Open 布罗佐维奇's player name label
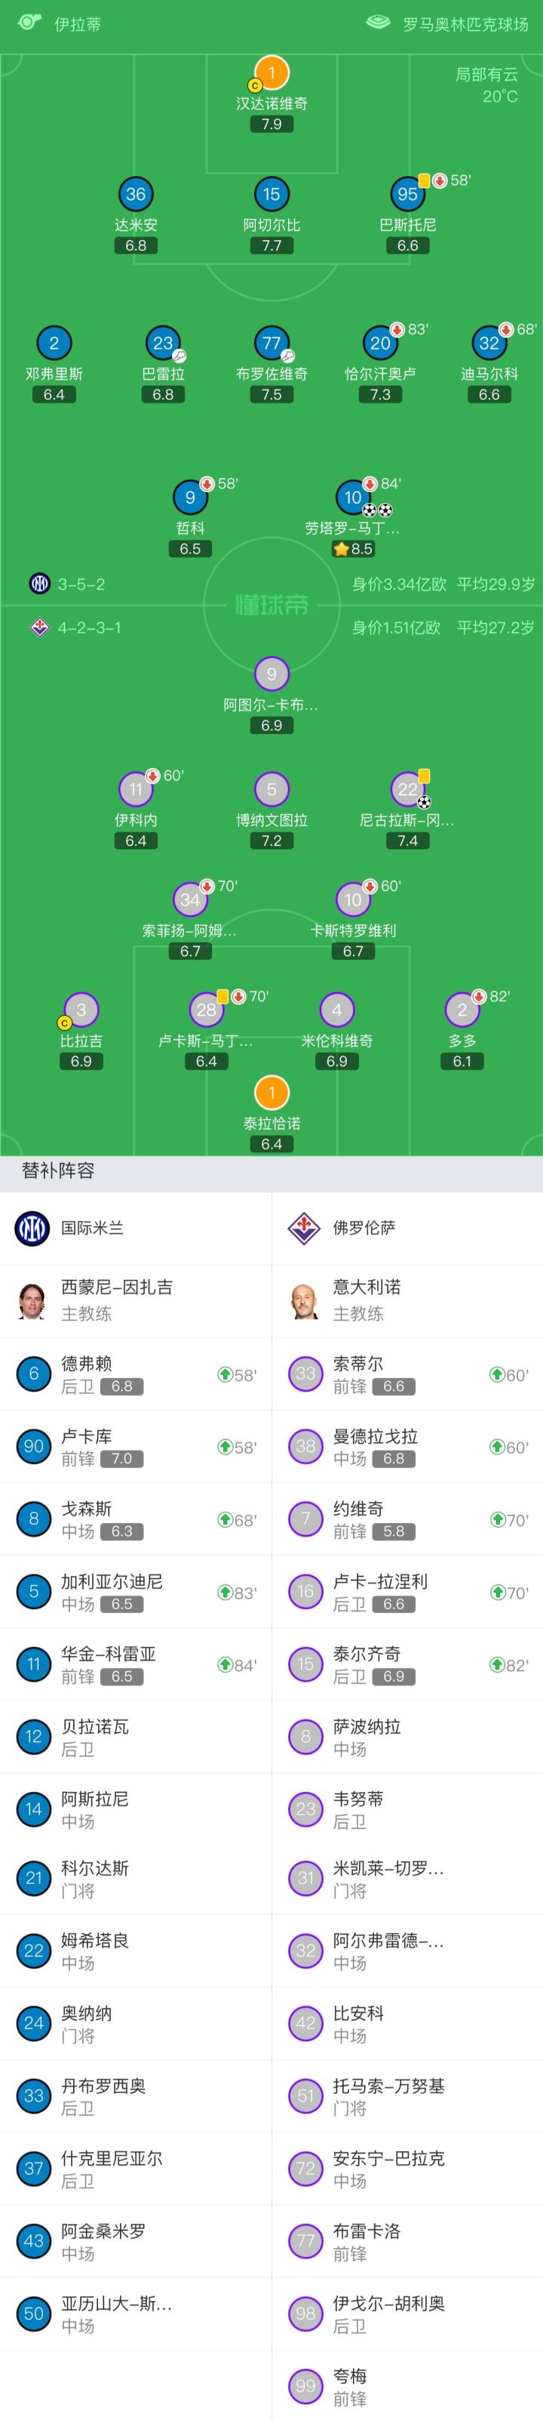 tap(272, 374)
